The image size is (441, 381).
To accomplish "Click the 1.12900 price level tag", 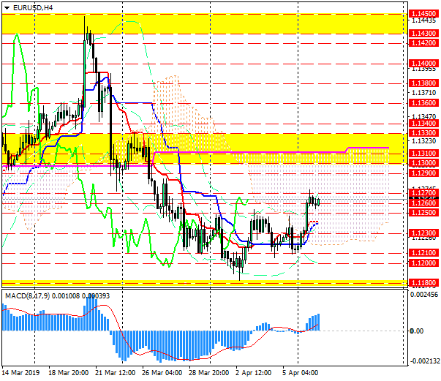I will (x=423, y=173).
